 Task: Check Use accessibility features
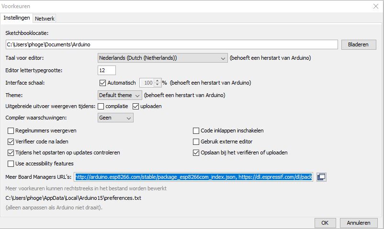11,164
